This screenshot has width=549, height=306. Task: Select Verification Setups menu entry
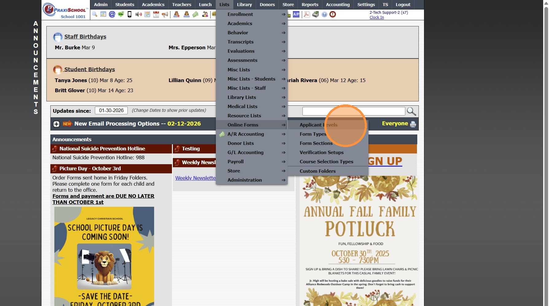[x=328, y=153]
